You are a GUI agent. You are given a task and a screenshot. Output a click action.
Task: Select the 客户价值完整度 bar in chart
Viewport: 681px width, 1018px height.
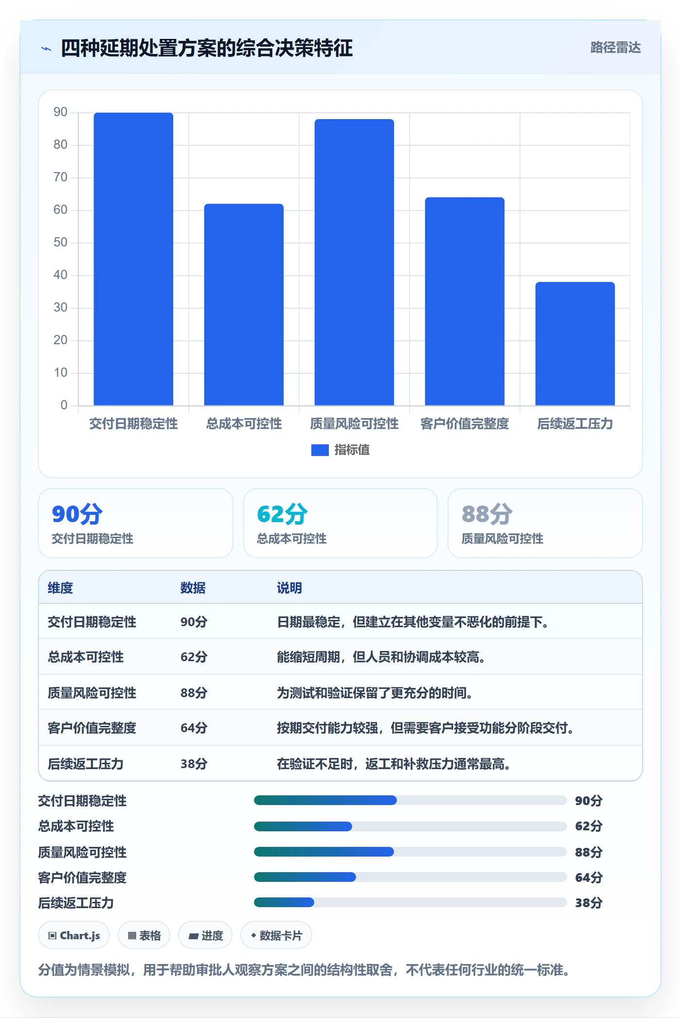tap(465, 301)
